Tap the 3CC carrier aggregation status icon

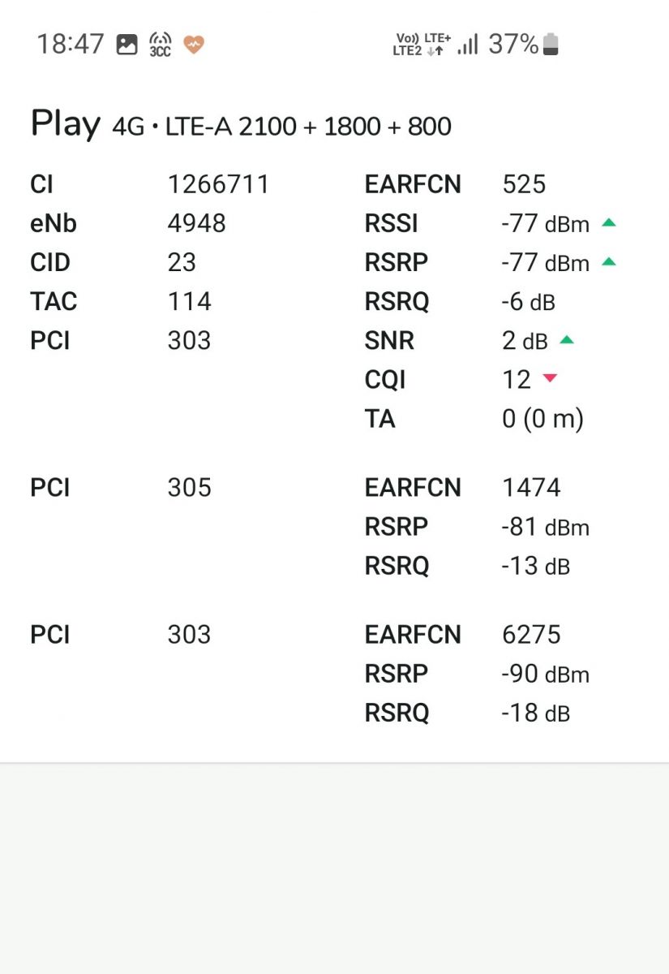(161, 44)
